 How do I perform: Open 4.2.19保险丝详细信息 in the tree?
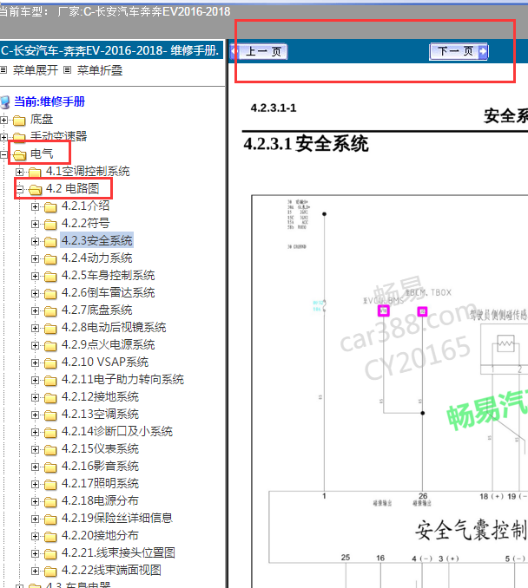[117, 518]
